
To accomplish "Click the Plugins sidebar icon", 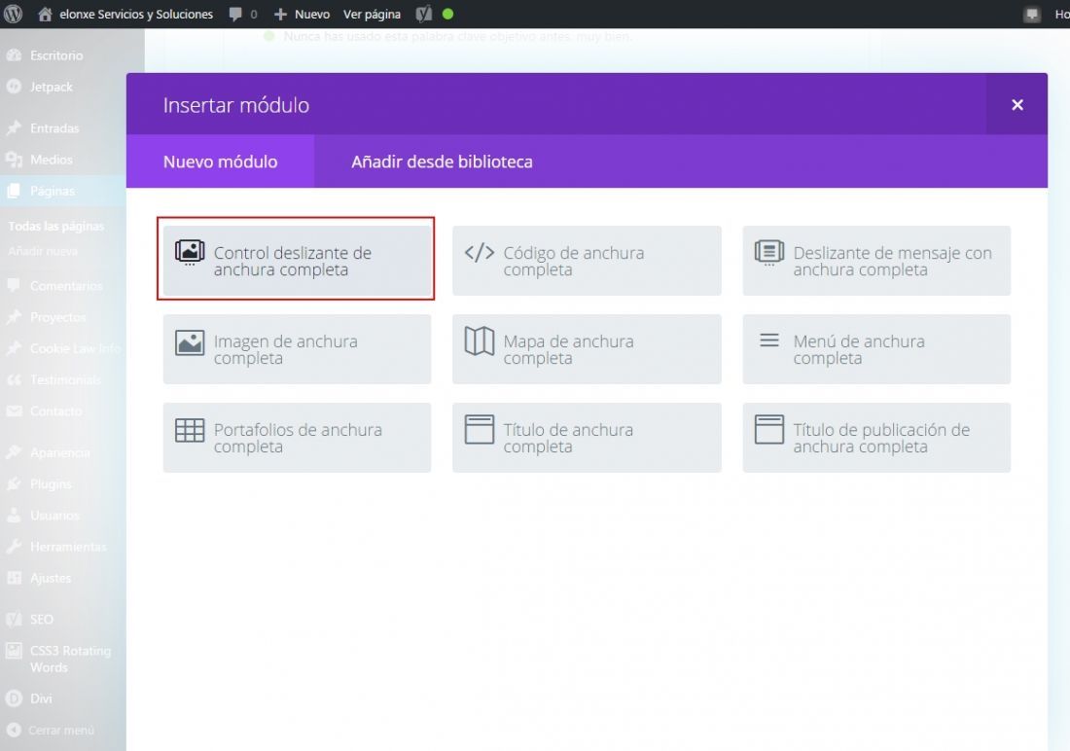I will click(14, 483).
